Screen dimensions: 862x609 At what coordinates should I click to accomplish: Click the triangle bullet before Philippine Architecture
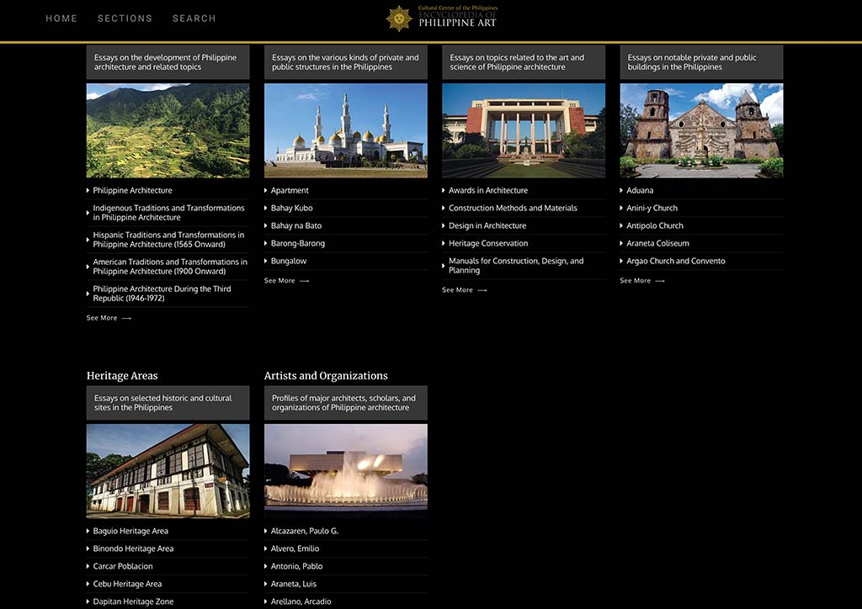tap(87, 190)
